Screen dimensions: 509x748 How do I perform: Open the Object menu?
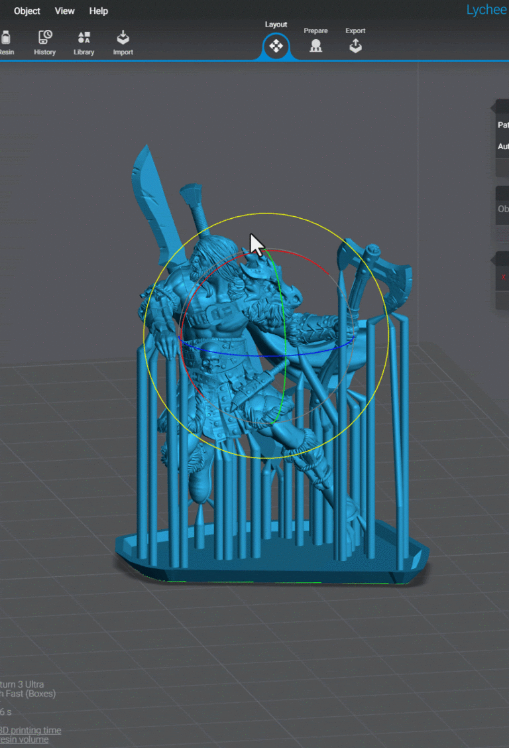[x=27, y=11]
